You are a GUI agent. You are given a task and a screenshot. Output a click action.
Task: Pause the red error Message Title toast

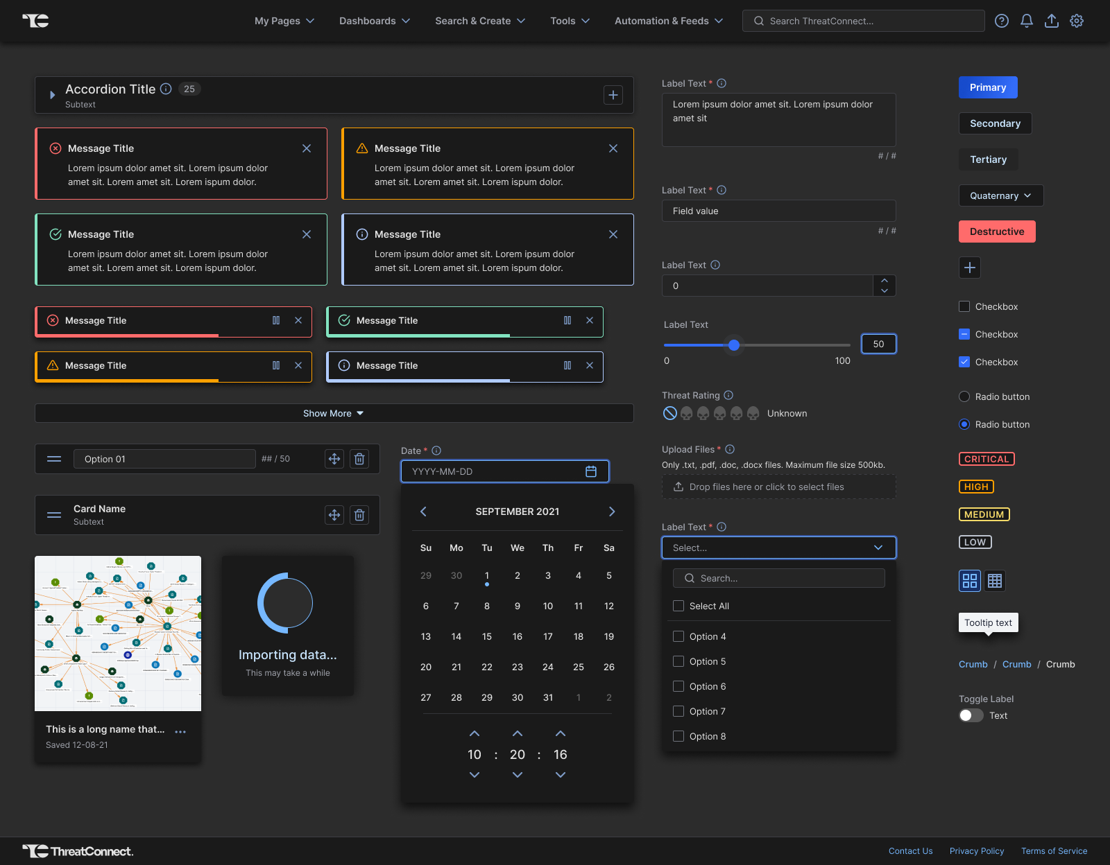point(276,320)
